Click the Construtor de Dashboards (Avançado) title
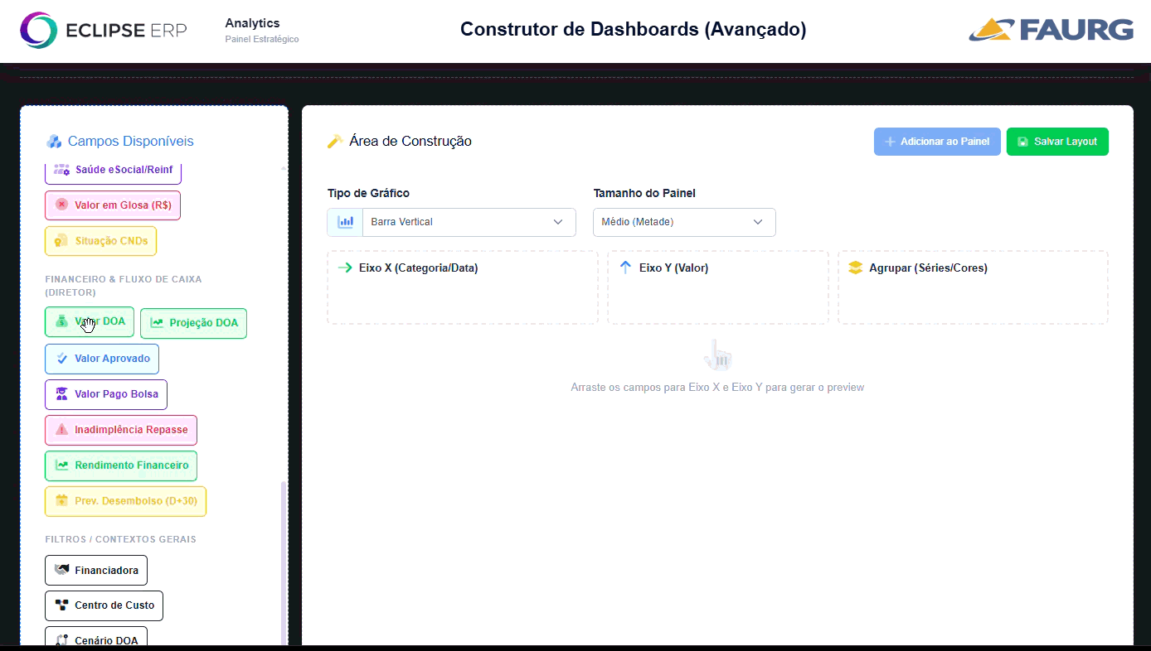 pos(634,30)
